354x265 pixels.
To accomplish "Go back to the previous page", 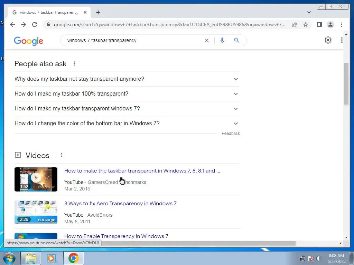I will tap(12, 24).
